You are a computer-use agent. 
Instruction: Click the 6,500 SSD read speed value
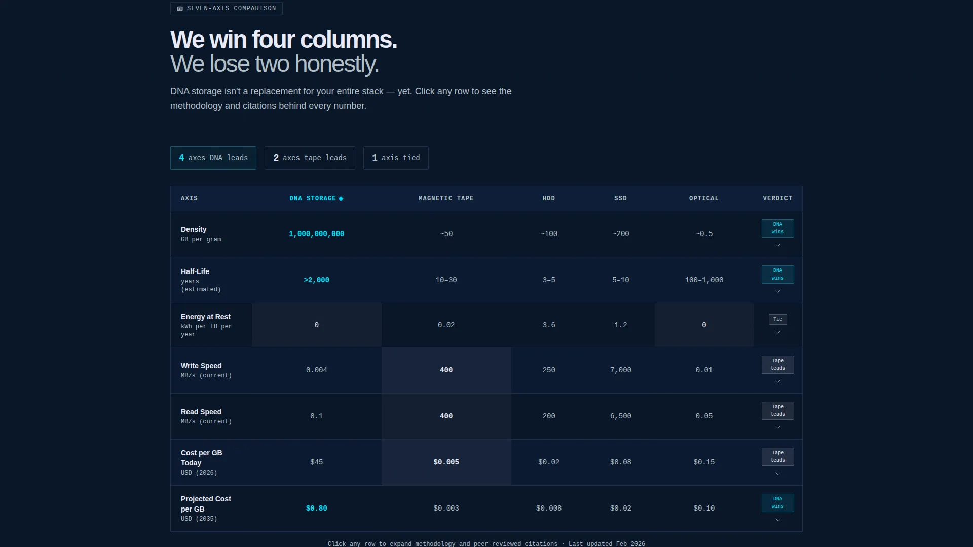click(621, 416)
